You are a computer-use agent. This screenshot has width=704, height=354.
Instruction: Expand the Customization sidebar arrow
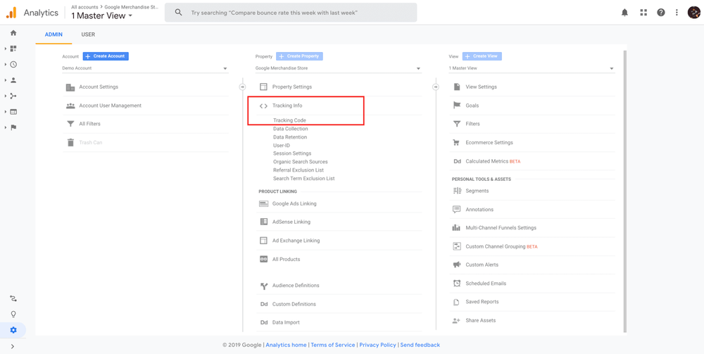(x=6, y=49)
